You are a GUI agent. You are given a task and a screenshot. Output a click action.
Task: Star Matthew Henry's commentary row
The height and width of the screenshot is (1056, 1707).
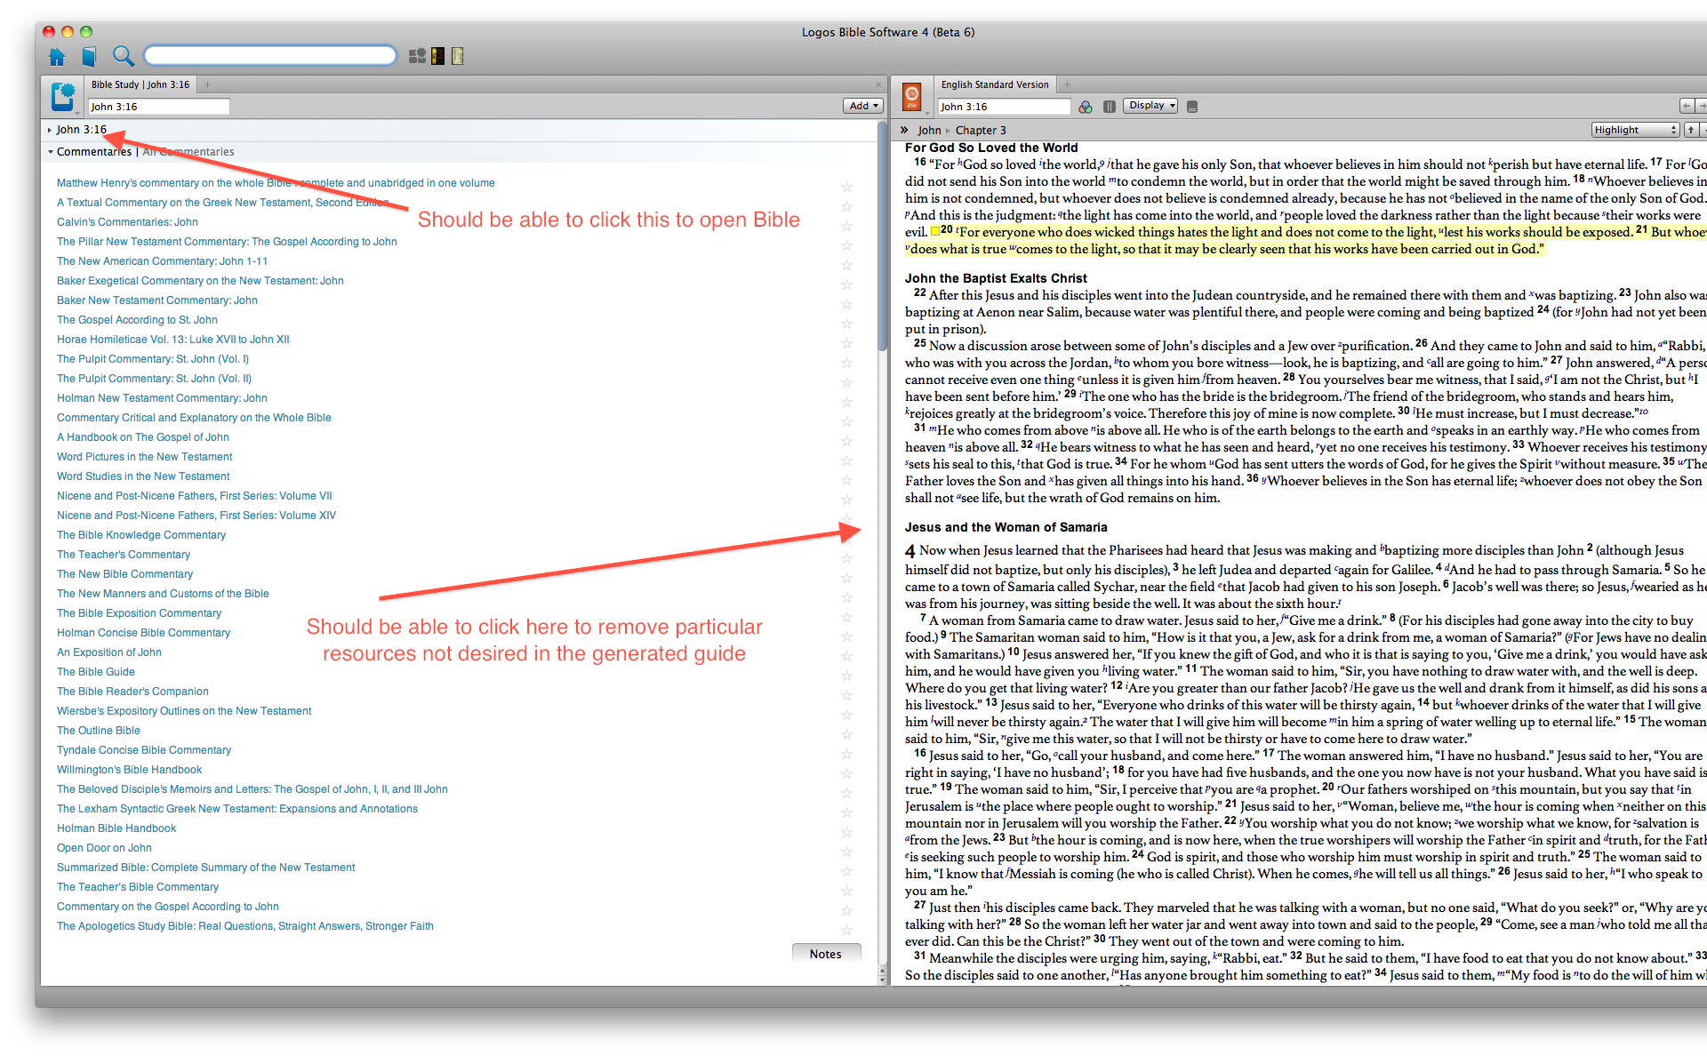click(x=846, y=187)
